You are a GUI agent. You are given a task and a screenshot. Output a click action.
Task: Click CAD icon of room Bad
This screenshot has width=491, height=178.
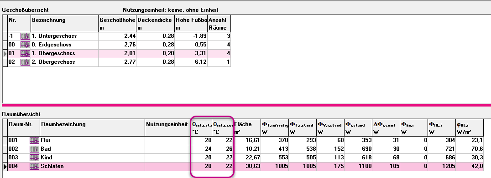pos(34,149)
